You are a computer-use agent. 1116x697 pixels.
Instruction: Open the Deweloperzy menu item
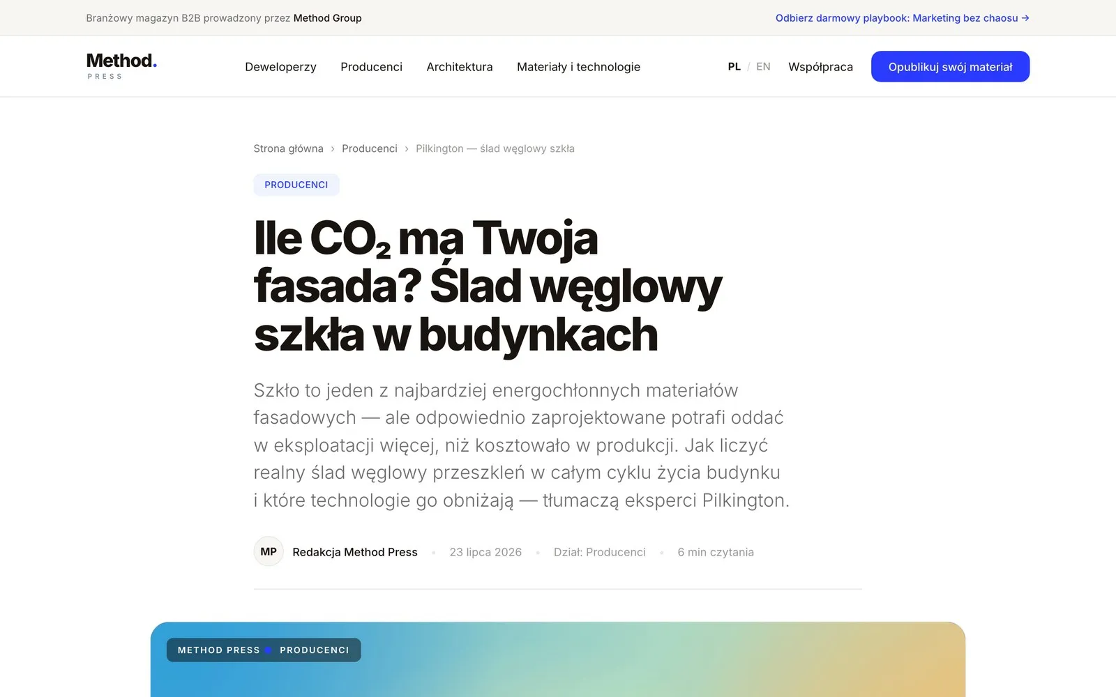[280, 67]
